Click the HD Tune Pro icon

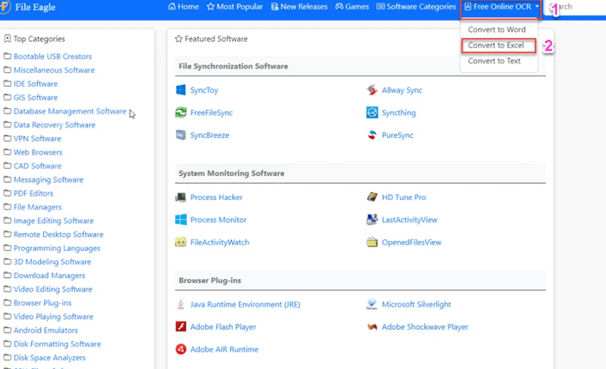click(371, 197)
